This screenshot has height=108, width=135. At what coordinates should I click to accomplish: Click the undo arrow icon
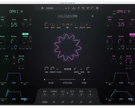click(x=83, y=8)
